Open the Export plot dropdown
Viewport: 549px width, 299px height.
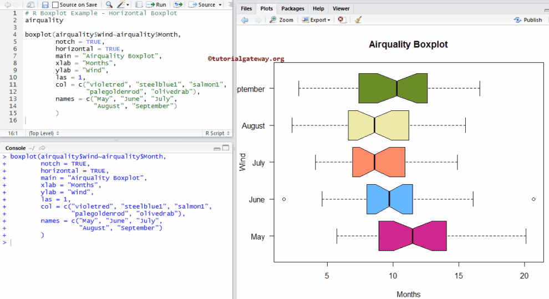pos(316,20)
